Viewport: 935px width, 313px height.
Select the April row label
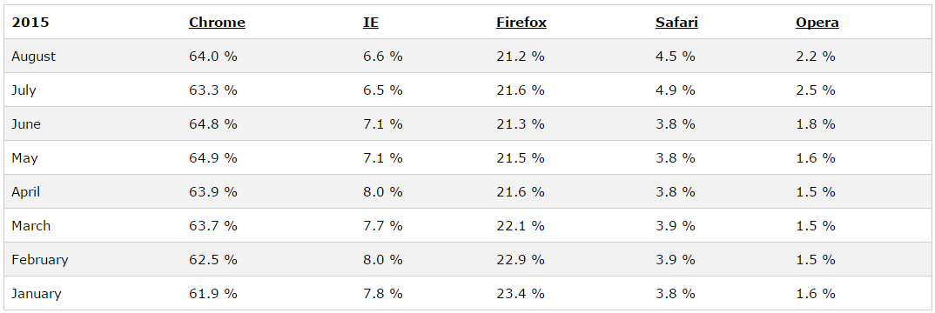[x=25, y=192]
